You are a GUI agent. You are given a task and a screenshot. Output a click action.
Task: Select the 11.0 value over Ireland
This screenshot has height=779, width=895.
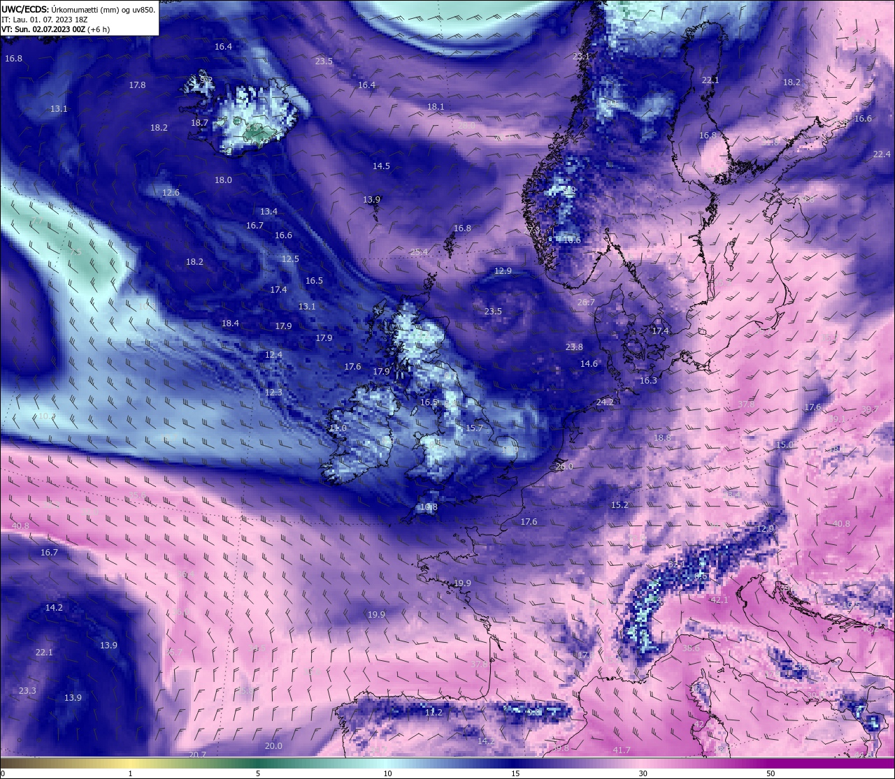click(338, 428)
